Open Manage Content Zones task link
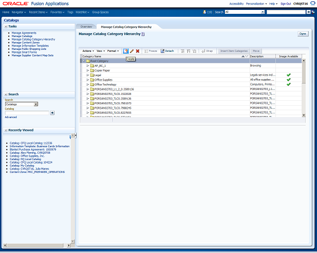The image size is (317, 253). pyautogui.click(x=25, y=42)
